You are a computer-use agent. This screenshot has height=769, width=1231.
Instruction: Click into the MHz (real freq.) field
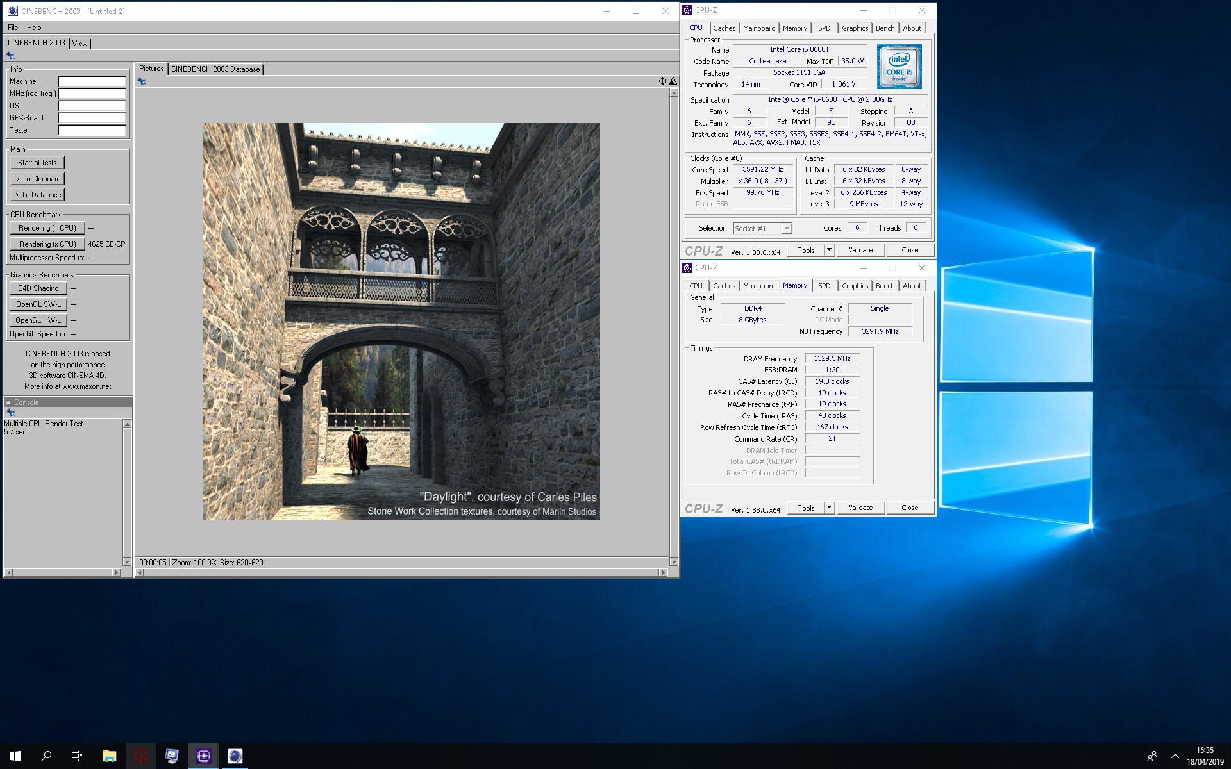pos(92,94)
